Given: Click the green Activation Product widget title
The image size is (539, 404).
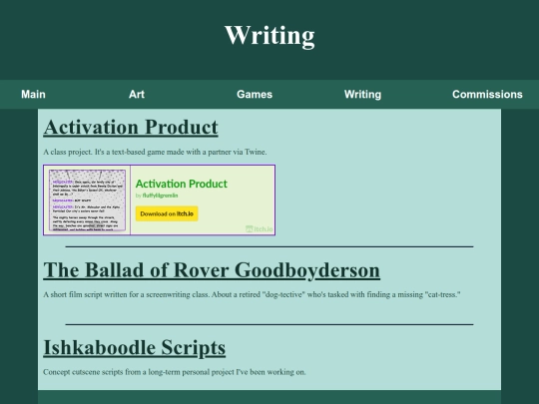Looking at the screenshot, I should click(181, 184).
